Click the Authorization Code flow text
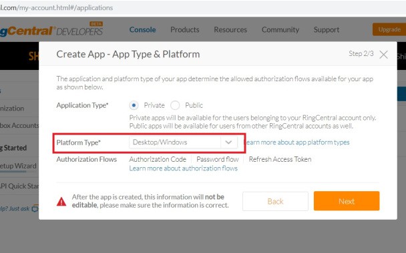This screenshot has height=253, width=406. (158, 159)
